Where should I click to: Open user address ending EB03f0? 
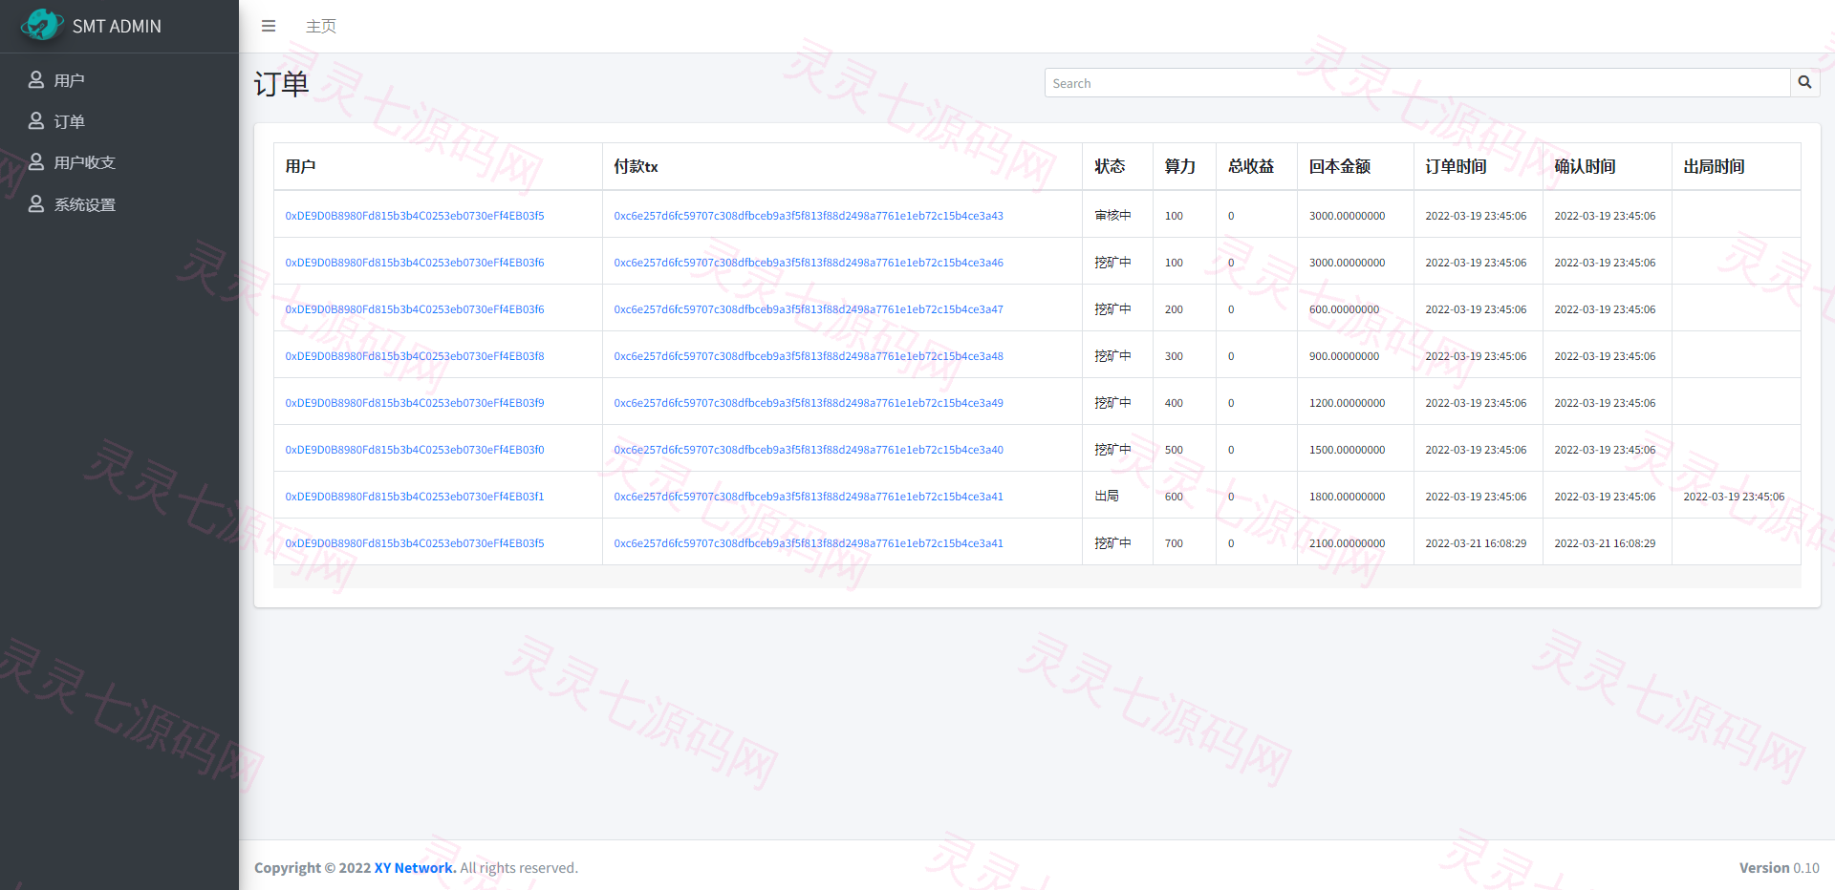point(415,450)
